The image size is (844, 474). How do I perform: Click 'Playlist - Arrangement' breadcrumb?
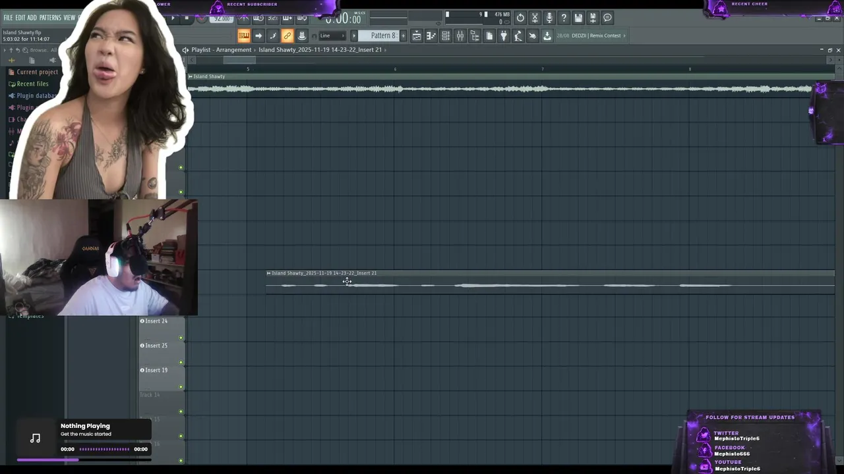coord(222,49)
